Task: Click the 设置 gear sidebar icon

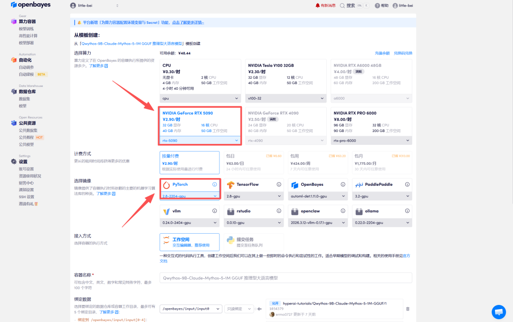Action: pos(14,161)
